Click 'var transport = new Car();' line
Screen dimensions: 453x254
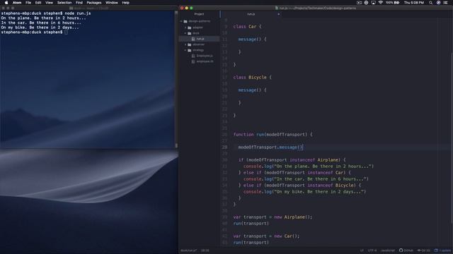click(266, 236)
